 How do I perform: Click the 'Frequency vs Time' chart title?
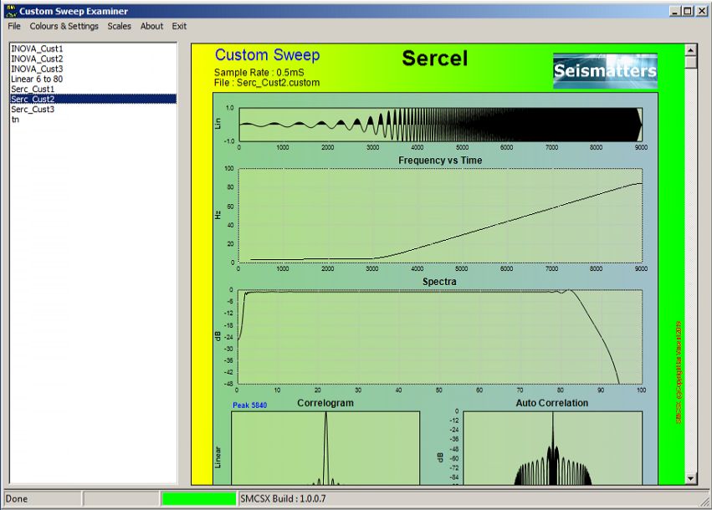[x=440, y=161]
